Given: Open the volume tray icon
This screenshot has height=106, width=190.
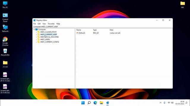Looking at the screenshot, I should click(172, 103).
